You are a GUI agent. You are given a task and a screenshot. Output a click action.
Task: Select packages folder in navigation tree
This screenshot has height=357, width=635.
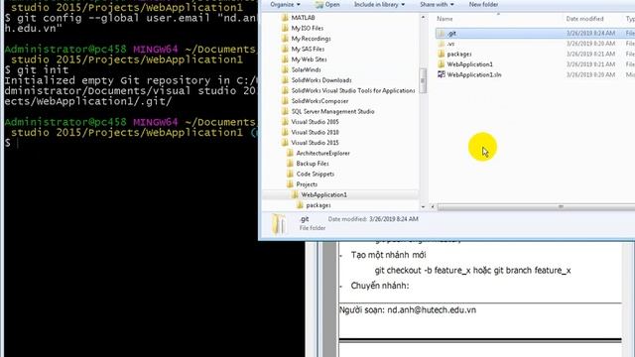click(318, 205)
